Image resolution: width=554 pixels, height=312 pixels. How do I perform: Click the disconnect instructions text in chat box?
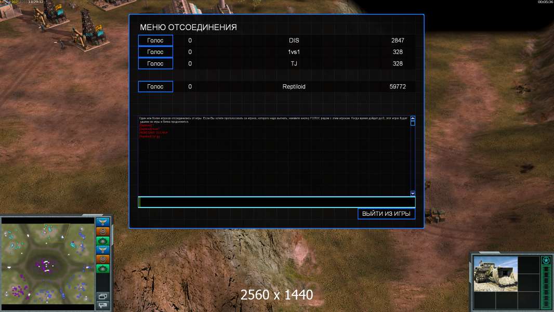click(x=273, y=120)
